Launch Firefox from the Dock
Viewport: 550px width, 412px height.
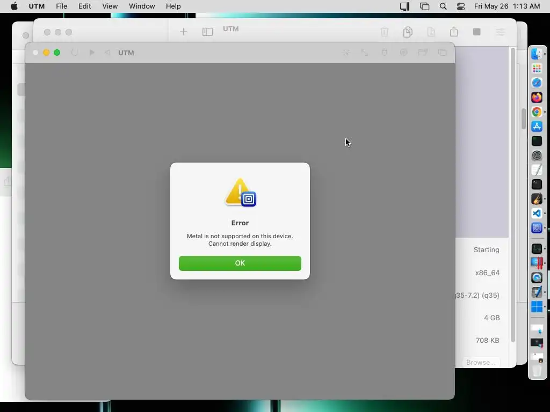537,97
